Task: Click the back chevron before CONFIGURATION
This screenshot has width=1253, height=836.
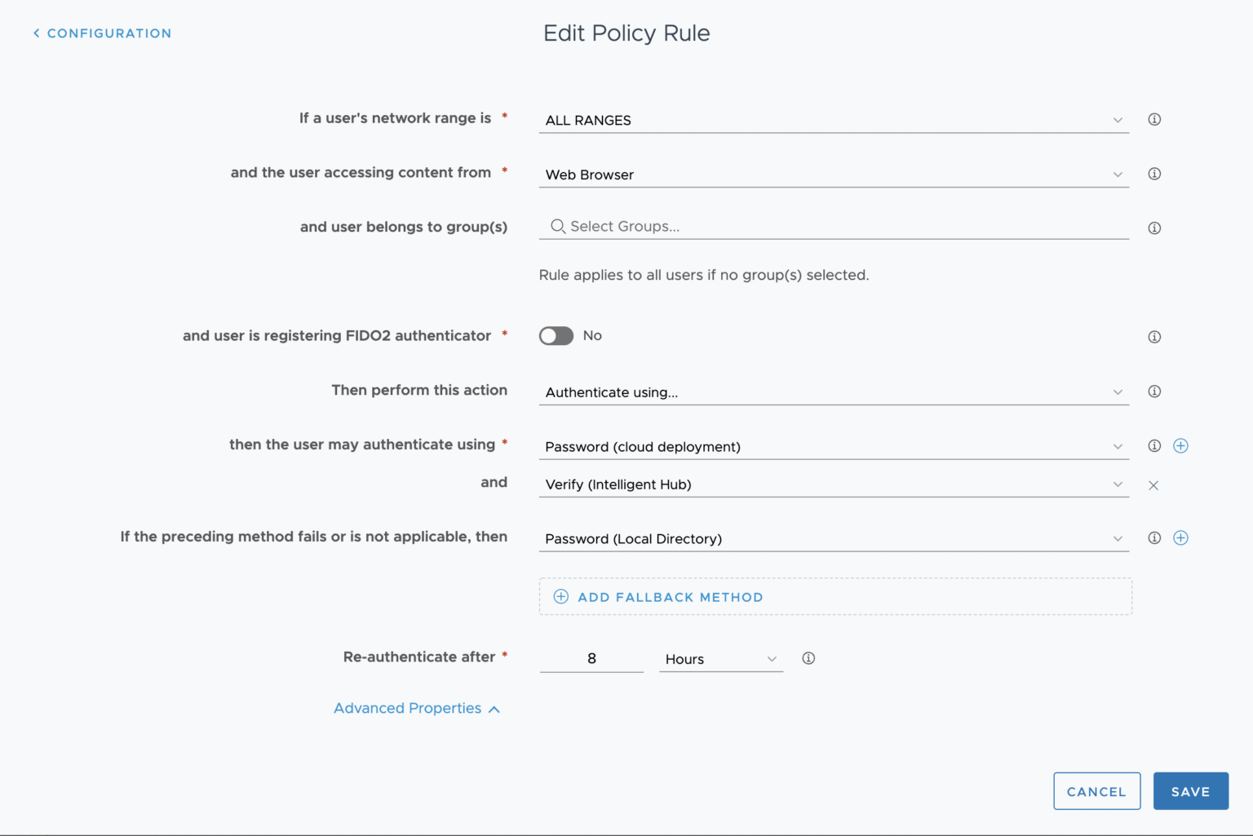Action: tap(36, 33)
